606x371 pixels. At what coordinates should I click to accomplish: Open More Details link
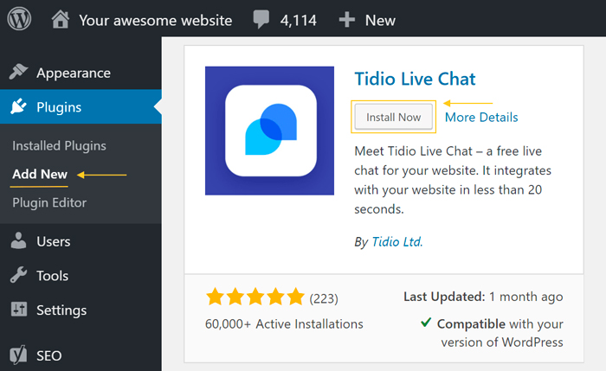(481, 117)
